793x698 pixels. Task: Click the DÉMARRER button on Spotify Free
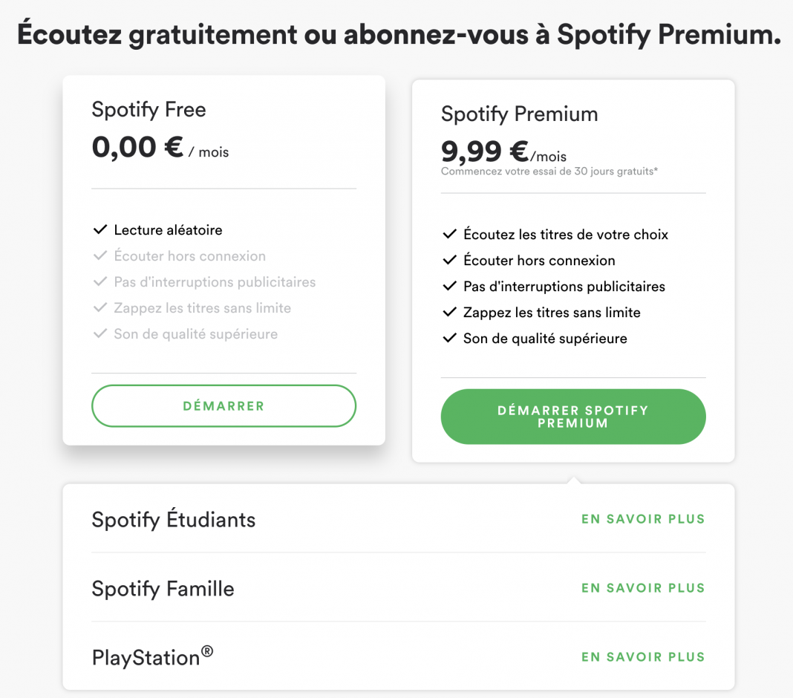point(223,405)
